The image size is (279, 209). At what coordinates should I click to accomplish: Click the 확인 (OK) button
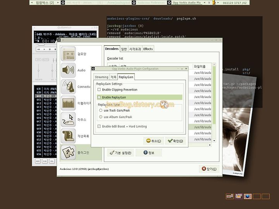click(176, 141)
